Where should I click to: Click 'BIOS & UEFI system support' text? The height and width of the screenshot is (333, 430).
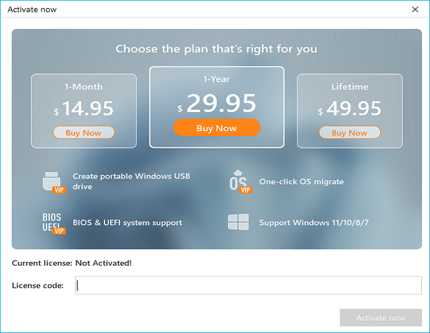127,223
